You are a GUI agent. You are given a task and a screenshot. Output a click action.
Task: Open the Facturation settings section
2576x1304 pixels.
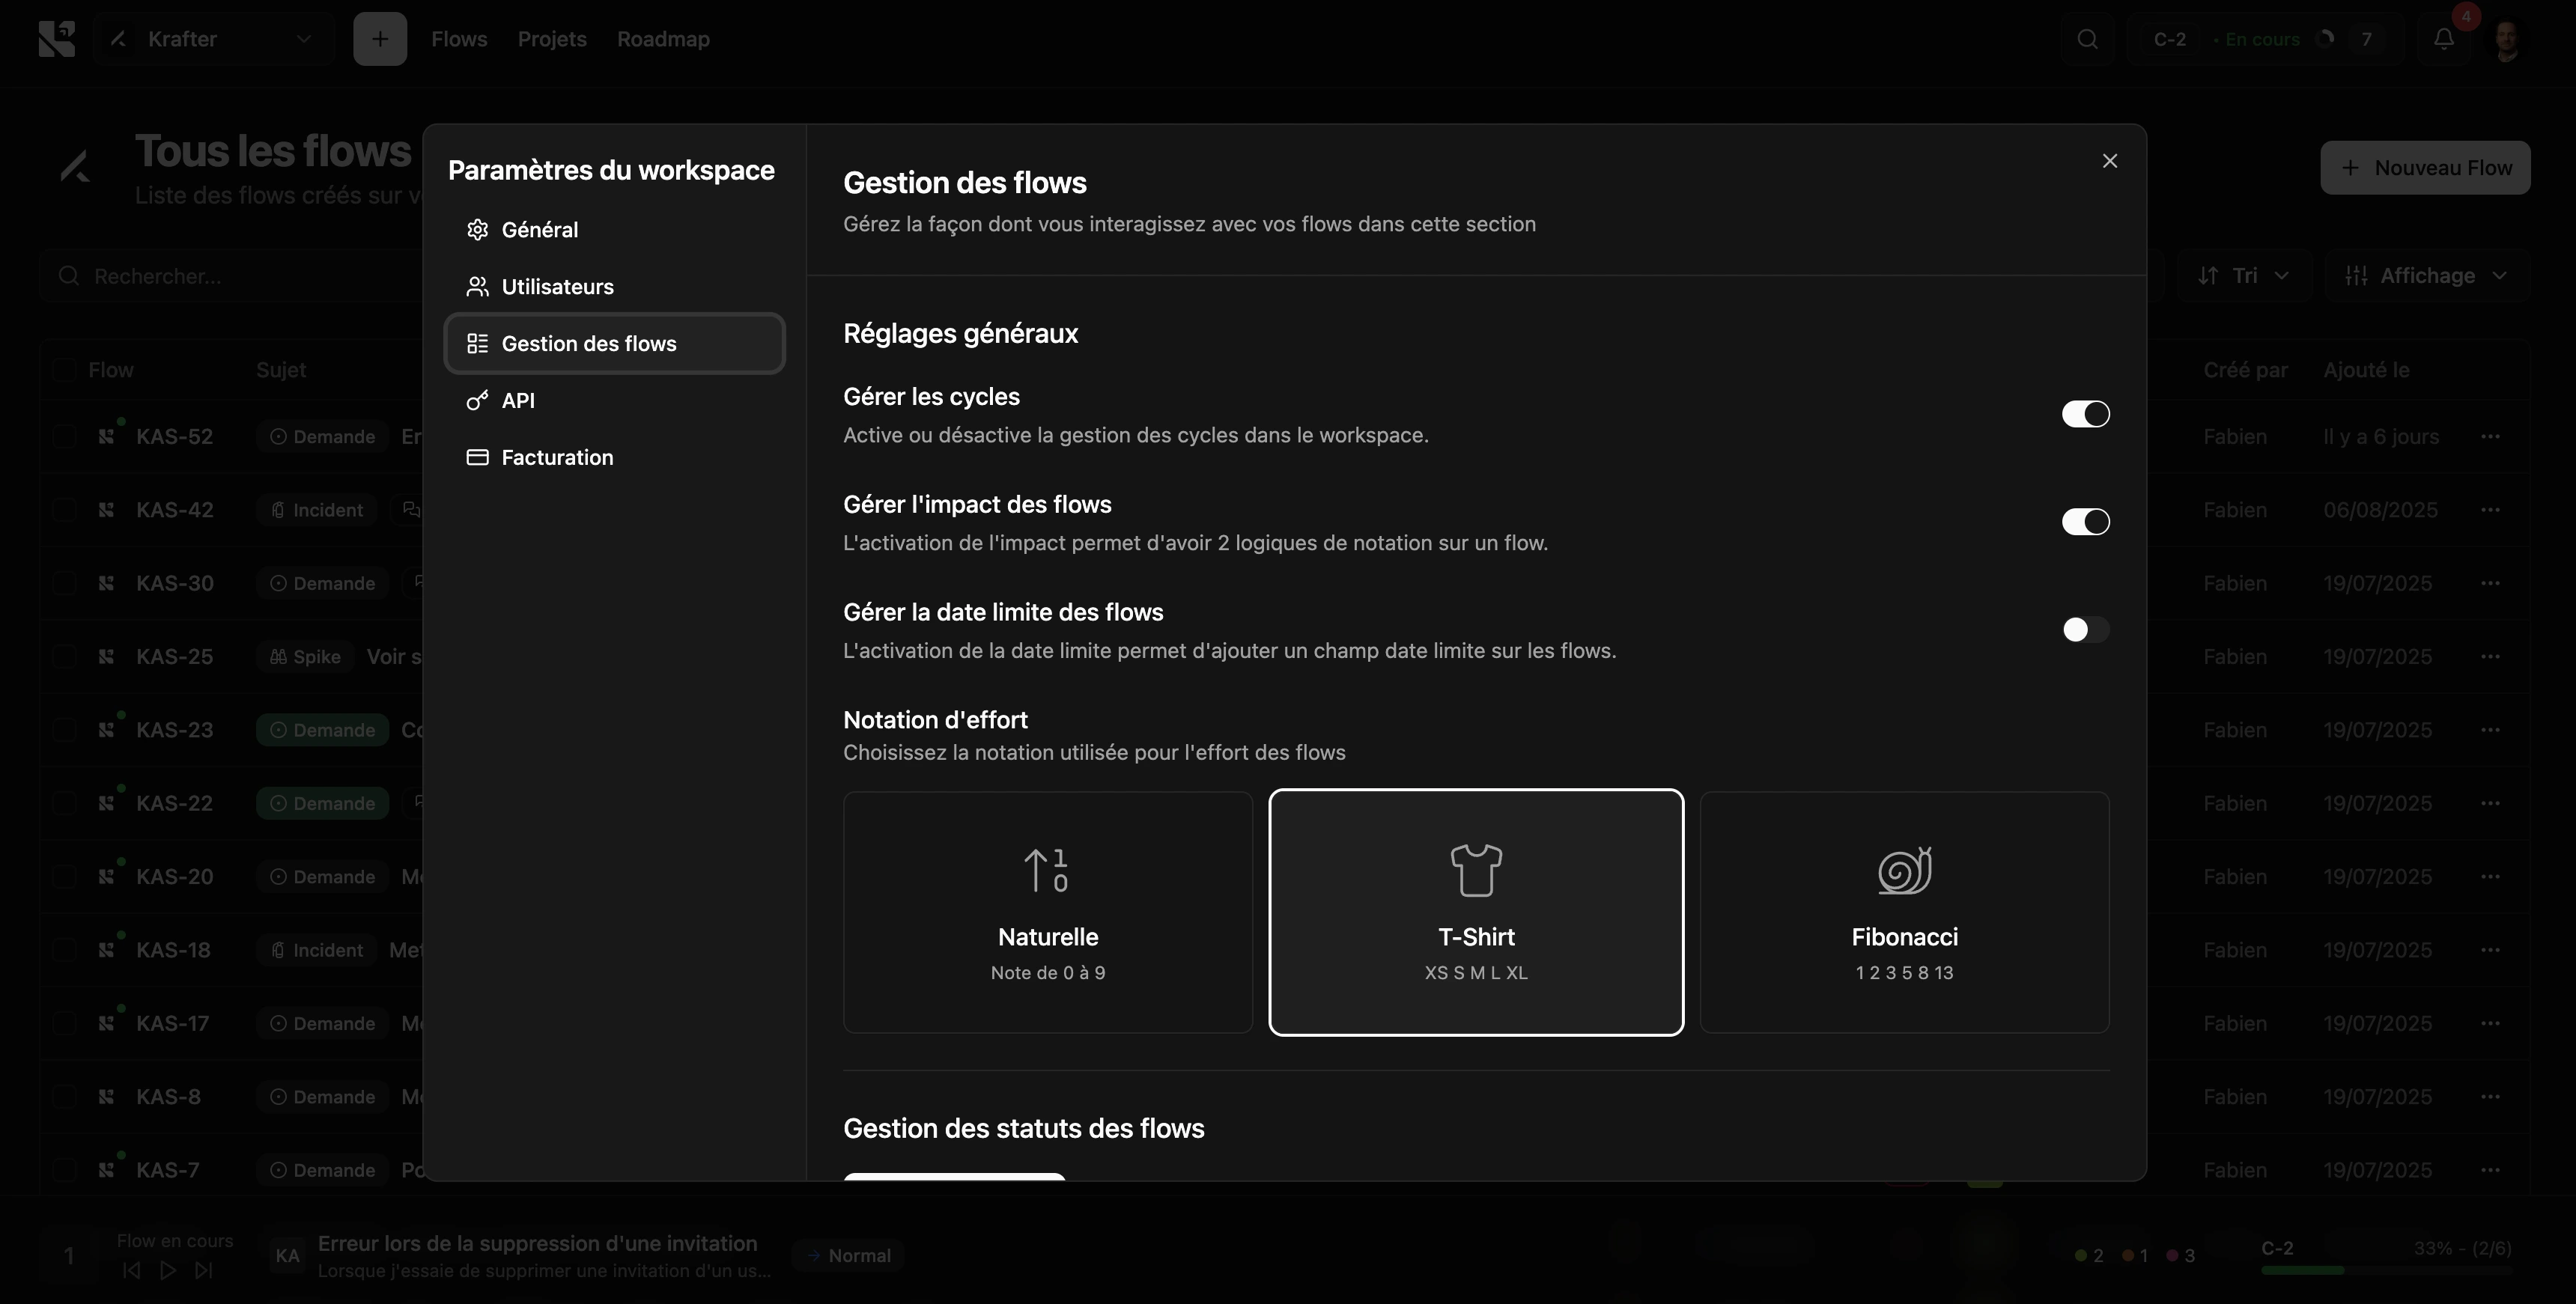pos(614,458)
